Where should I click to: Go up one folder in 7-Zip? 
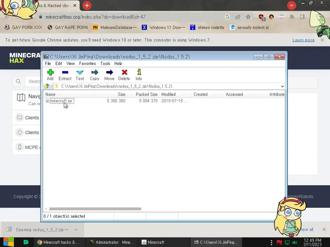(47, 86)
